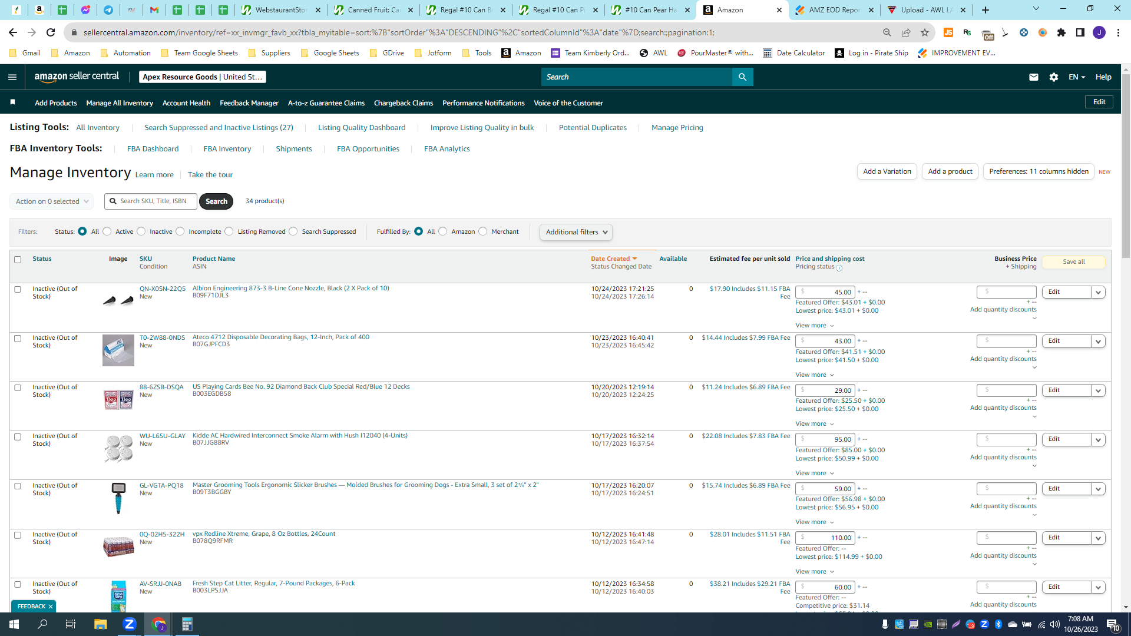Tick the select-all checkbox in table header
This screenshot has height=636, width=1131.
18,260
